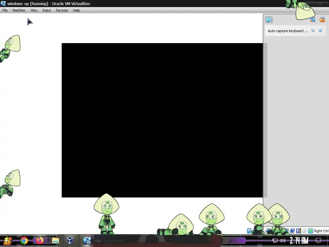Open the Machine menu
329x247 pixels.
click(19, 10)
